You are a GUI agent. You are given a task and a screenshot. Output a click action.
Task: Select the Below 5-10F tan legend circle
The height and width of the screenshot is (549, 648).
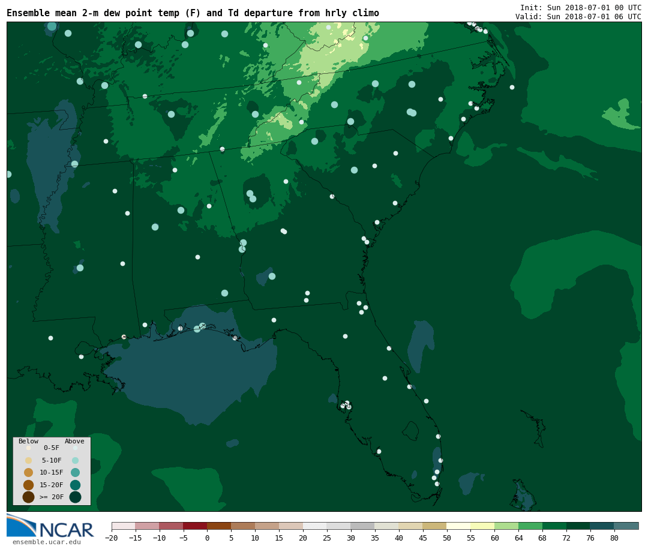pyautogui.click(x=29, y=461)
